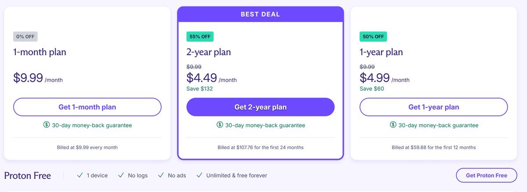Click checkmark icon beside 1 device

(x=80, y=175)
